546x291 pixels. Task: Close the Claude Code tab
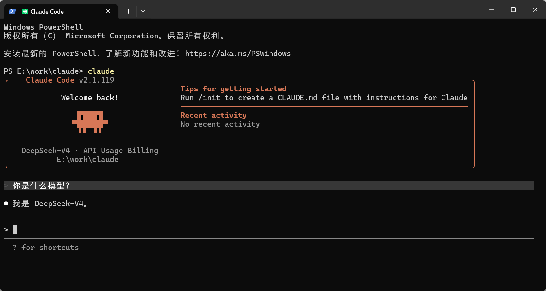108,11
